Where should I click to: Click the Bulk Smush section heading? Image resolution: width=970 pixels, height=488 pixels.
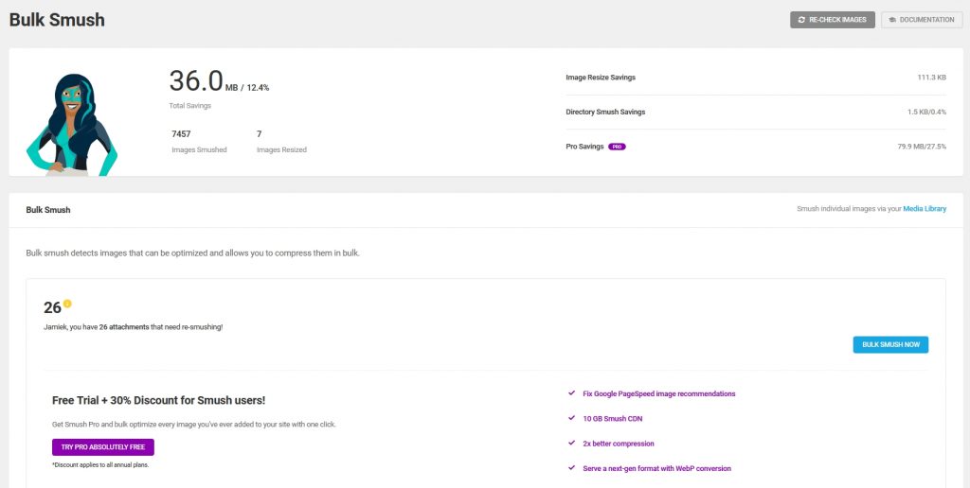tap(48, 210)
